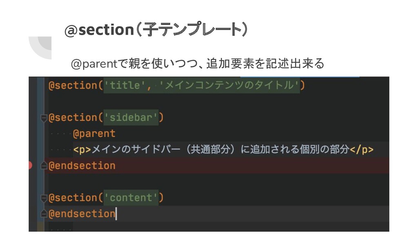This screenshot has width=418, height=235.
Task: Remove the red breakpoint dot in the gutter
Action: pyautogui.click(x=30, y=166)
